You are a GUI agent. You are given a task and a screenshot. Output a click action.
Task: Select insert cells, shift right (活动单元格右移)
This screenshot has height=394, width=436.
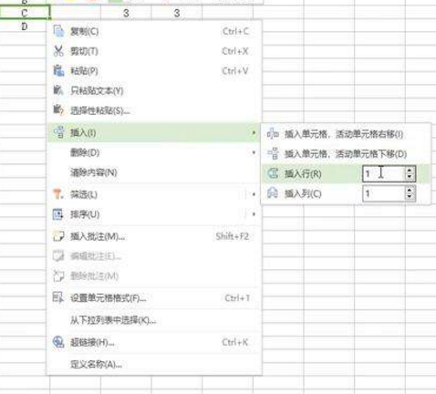[346, 134]
